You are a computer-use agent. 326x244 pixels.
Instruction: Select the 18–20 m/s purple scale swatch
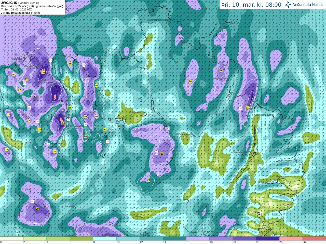point(221,239)
